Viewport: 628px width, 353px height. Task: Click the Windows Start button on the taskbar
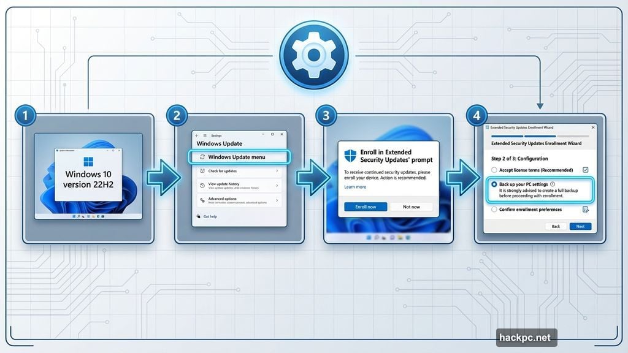tap(368, 237)
